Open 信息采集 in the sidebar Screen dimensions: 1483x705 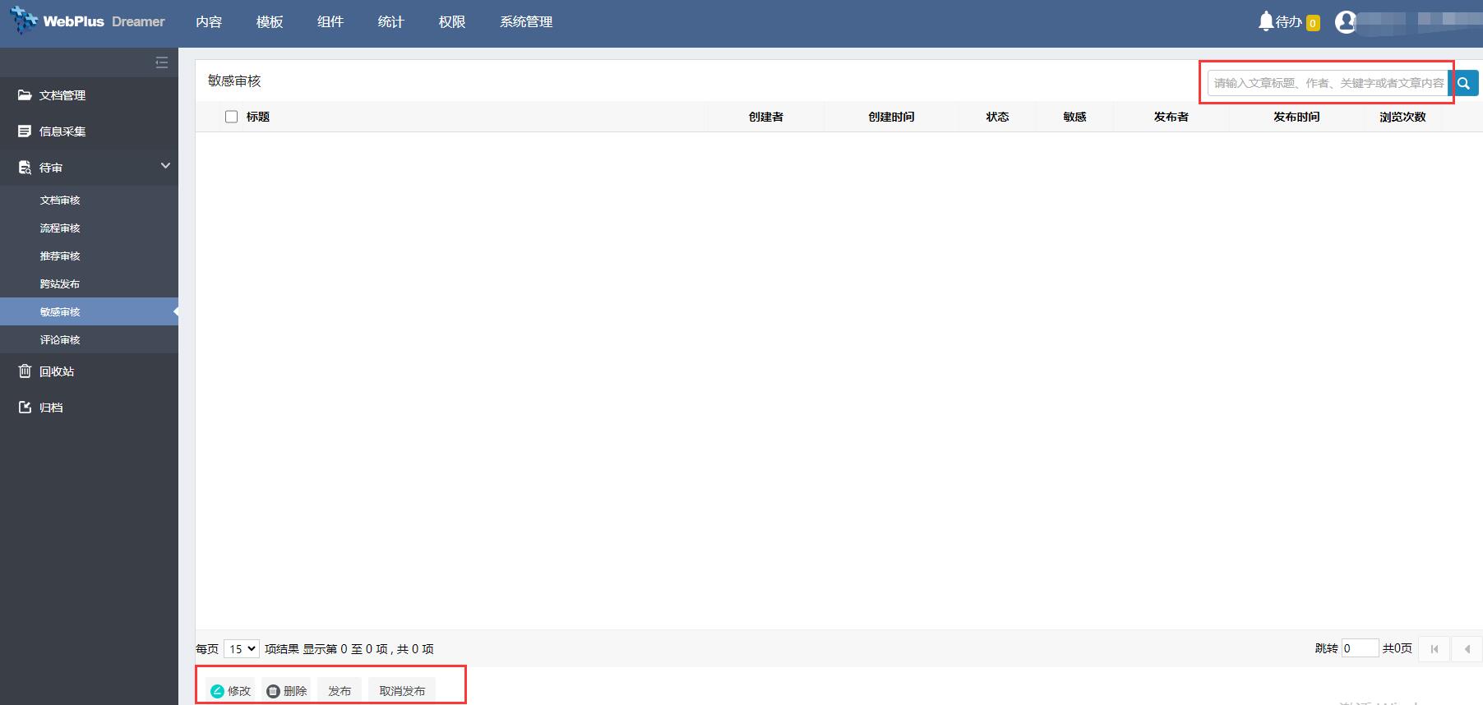(x=89, y=131)
